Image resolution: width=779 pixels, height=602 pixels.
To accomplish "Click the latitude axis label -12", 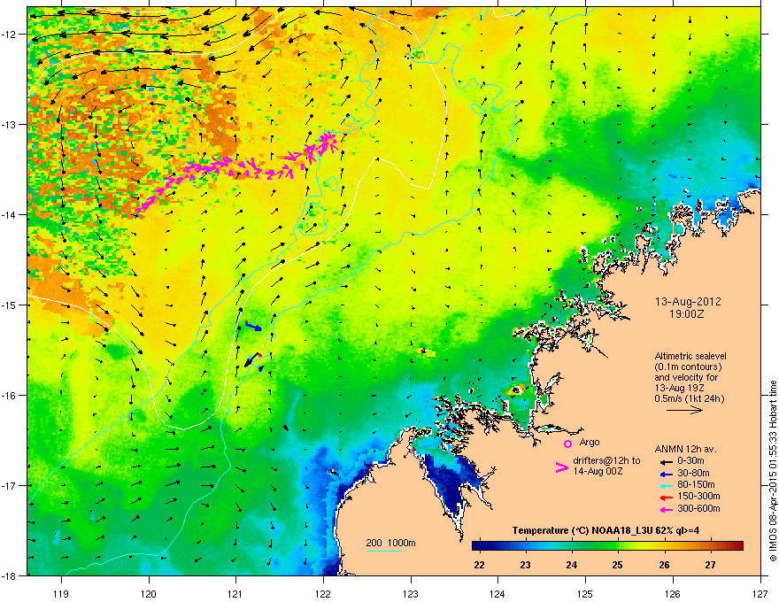I will 9,34.
